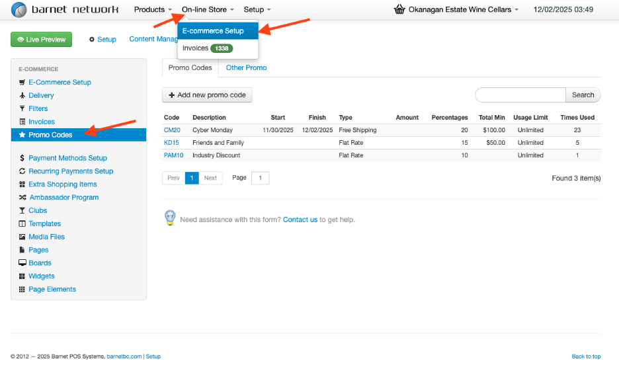619x367 pixels.
Task: Click the Usage Limit column header
Action: coord(530,118)
